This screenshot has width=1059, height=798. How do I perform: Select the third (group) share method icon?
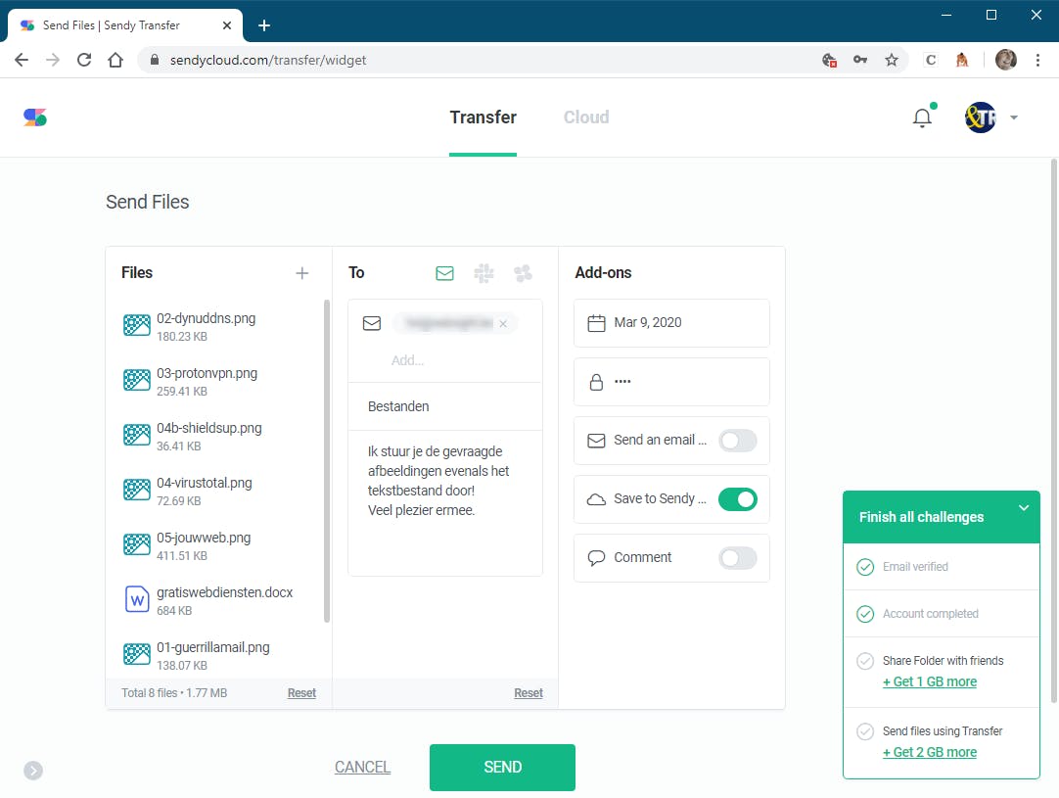coord(523,273)
